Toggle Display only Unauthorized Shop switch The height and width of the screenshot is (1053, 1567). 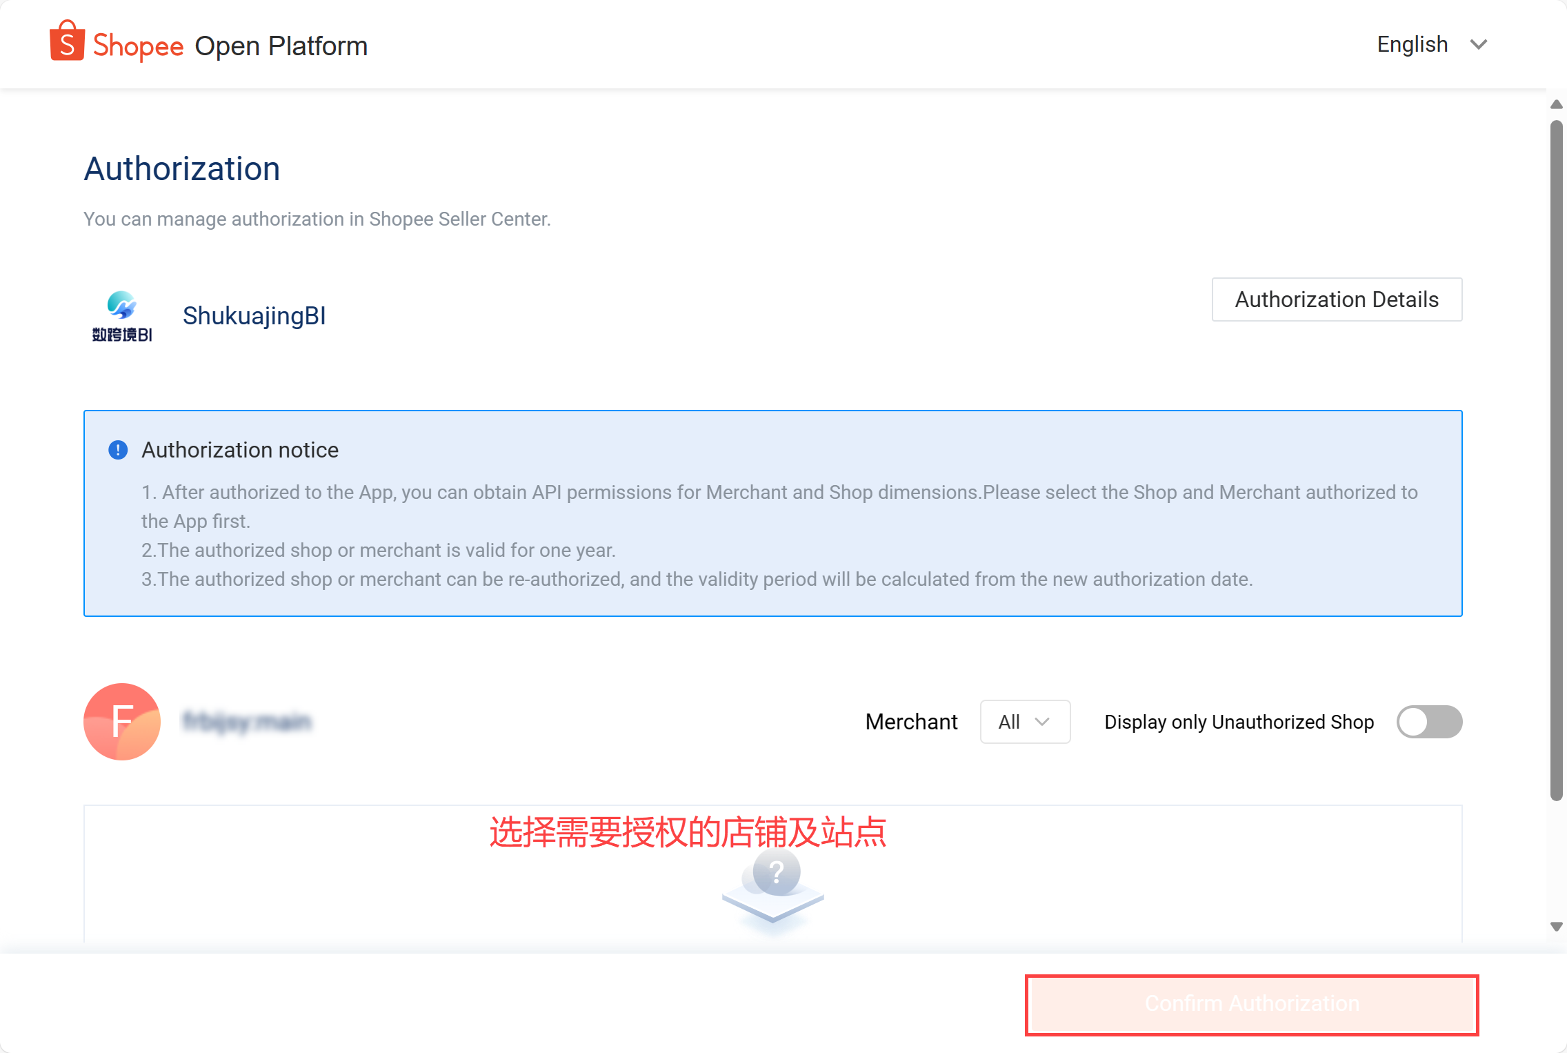tap(1429, 722)
